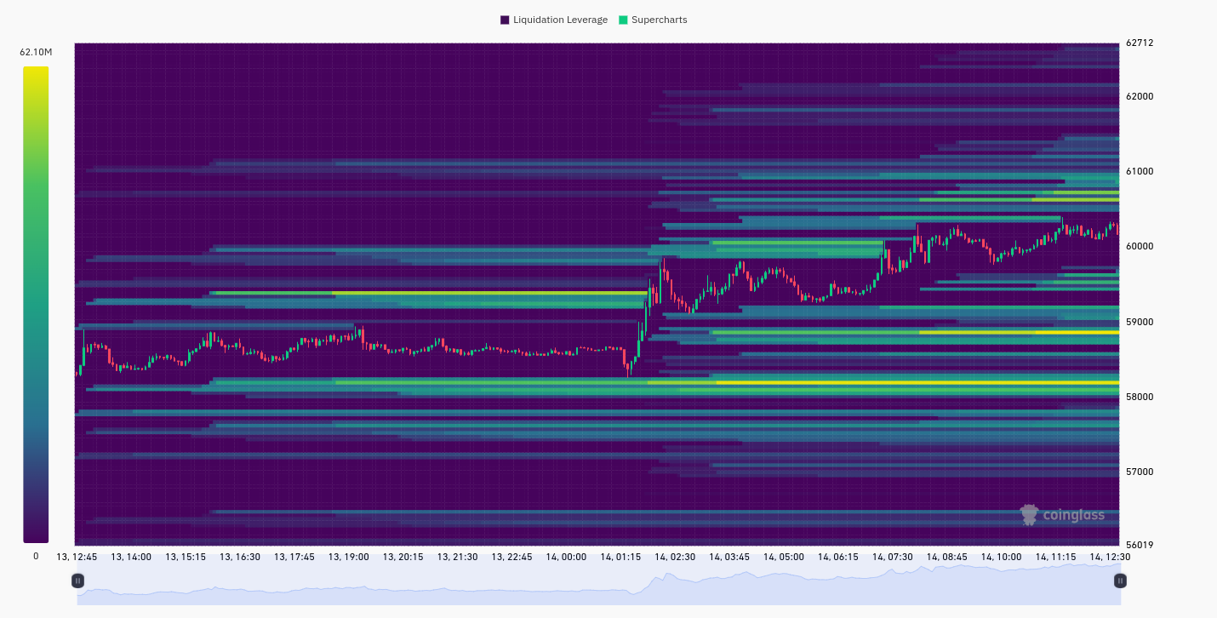Click the 56019 price axis label

pyautogui.click(x=1139, y=545)
